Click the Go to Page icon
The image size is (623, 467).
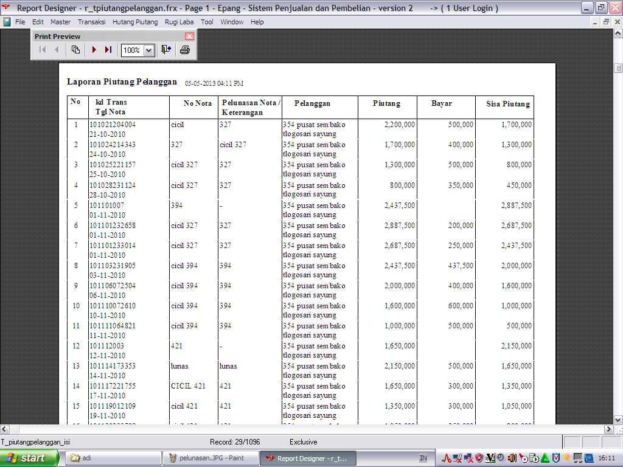pyautogui.click(x=75, y=50)
